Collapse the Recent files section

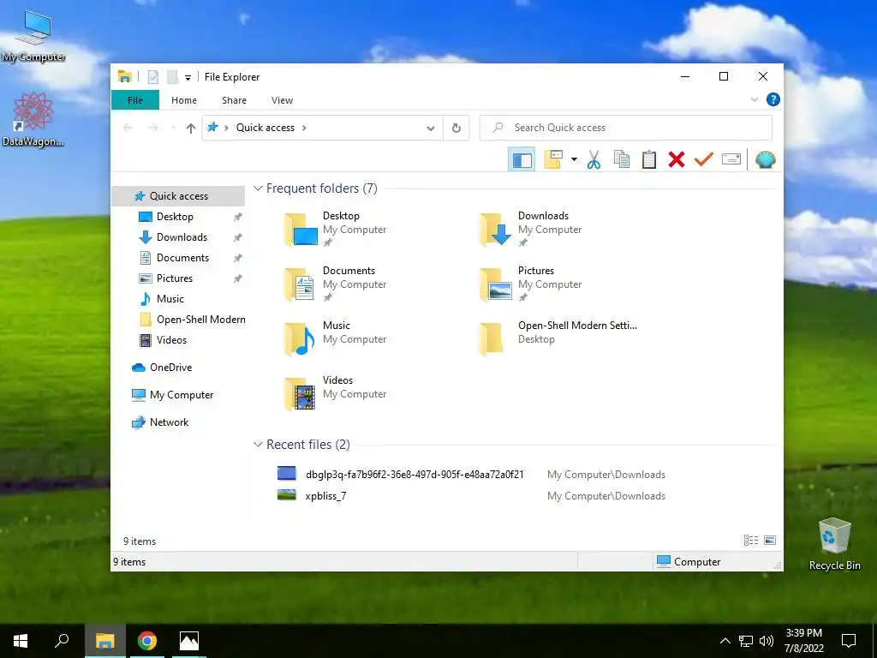258,445
